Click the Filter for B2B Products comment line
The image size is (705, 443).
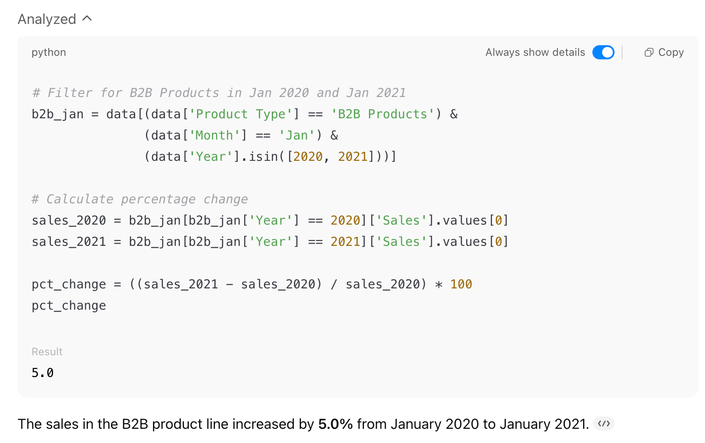coord(219,93)
